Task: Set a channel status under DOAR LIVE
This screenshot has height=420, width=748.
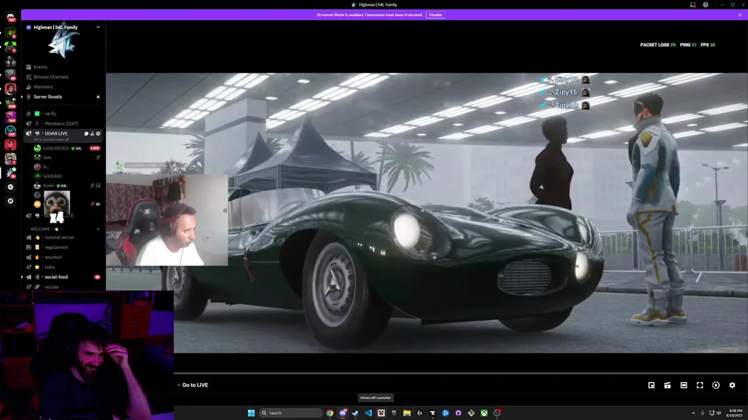Action: [x=51, y=139]
